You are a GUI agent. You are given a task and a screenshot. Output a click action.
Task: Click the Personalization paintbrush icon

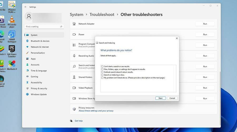coord(27,53)
